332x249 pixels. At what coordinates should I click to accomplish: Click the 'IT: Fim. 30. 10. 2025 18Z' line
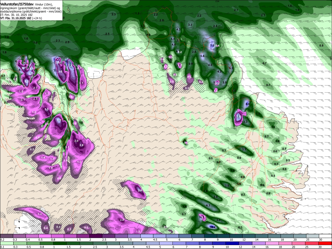pyautogui.click(x=16, y=15)
